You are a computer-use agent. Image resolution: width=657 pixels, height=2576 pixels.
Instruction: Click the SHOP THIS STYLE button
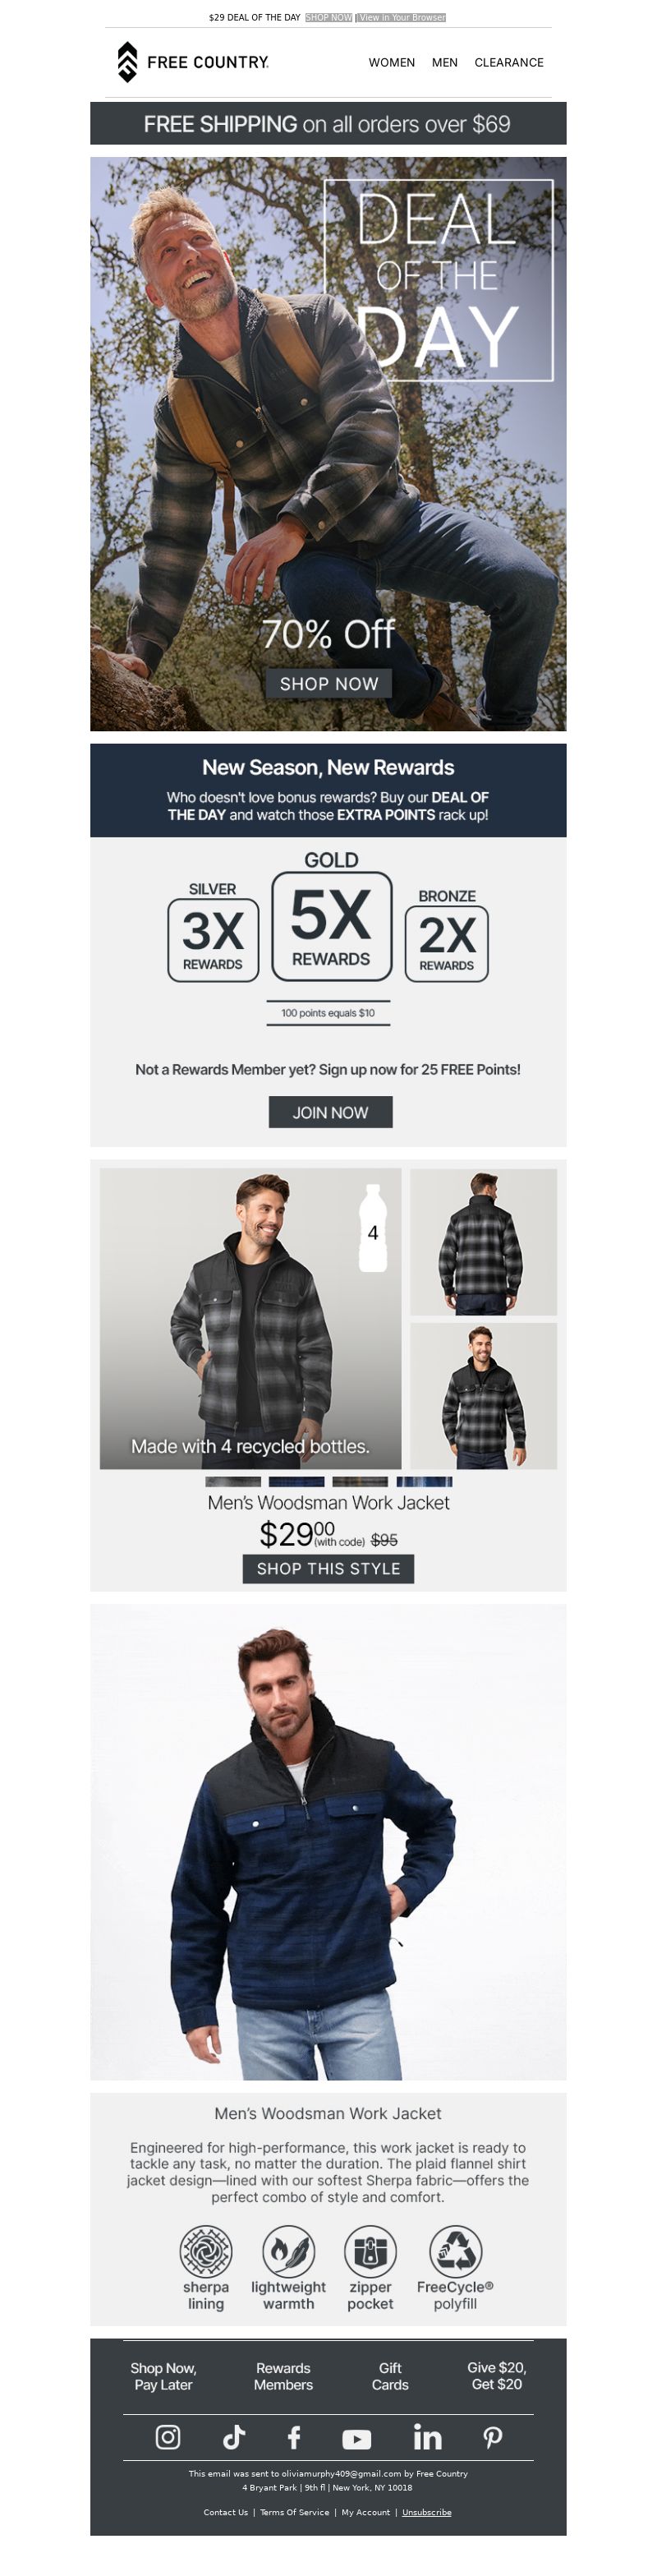point(328,1568)
